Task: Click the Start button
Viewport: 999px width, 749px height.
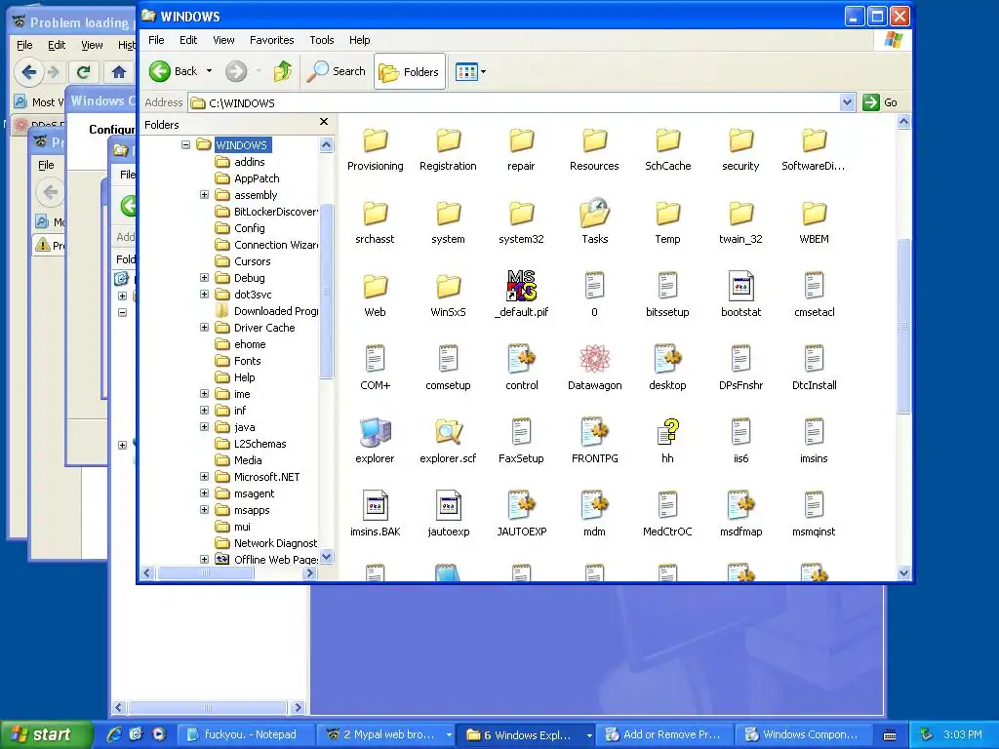Action: (45, 734)
